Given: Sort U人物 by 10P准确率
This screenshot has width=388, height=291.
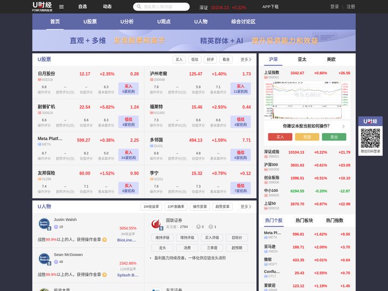Looking at the screenshot, I should pos(176,206).
